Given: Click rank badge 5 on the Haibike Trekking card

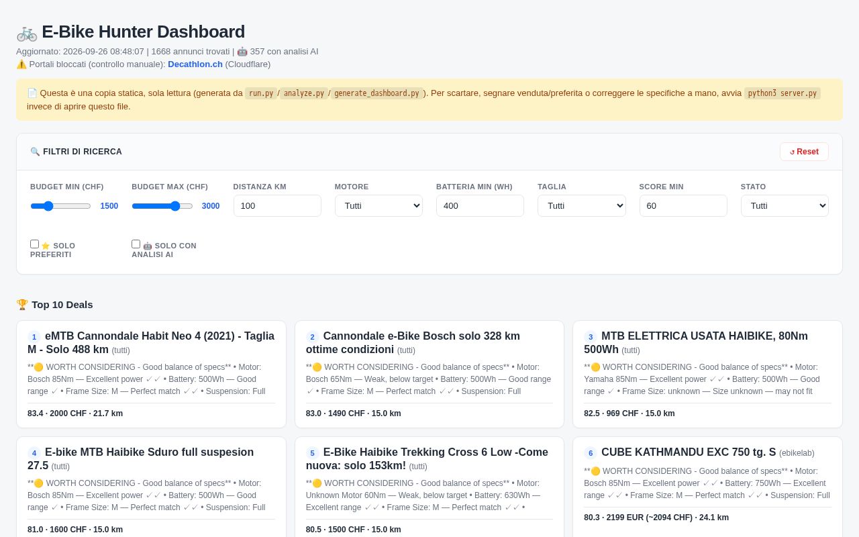Looking at the screenshot, I should (x=313, y=453).
